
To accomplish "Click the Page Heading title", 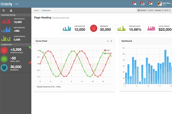I will click(43, 18).
